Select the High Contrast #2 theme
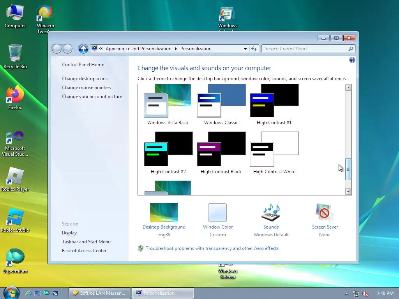 pos(168,153)
